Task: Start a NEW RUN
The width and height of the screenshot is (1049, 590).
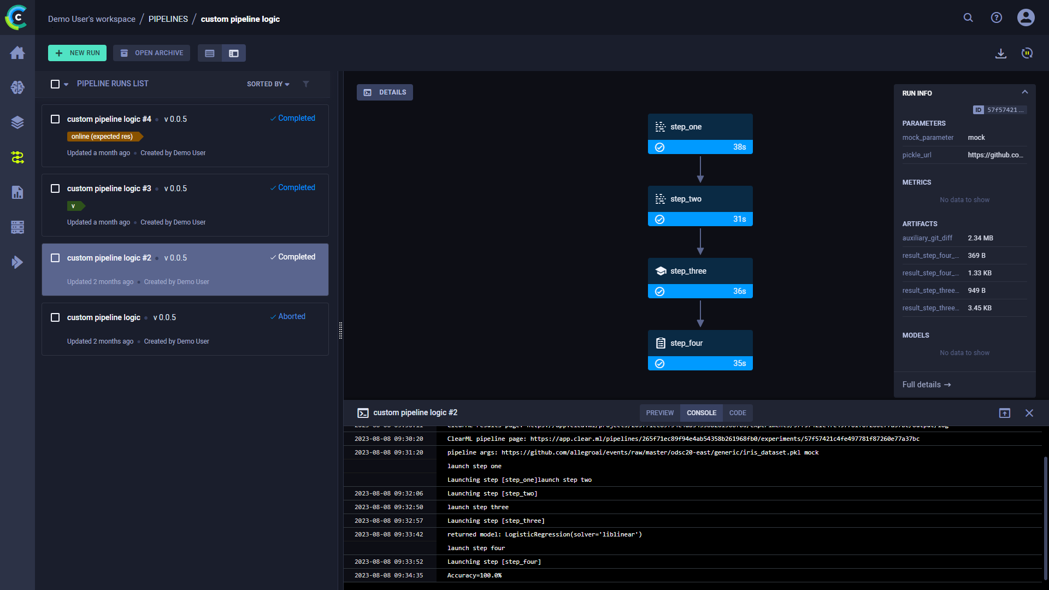Action: [76, 53]
